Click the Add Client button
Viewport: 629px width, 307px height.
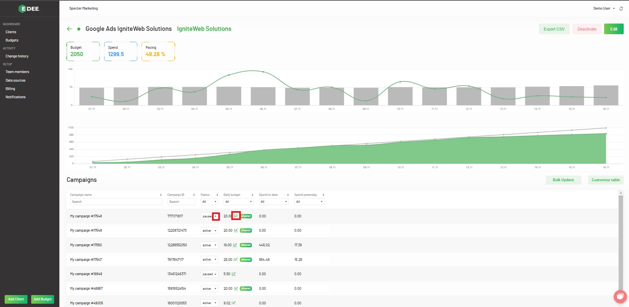(16, 299)
